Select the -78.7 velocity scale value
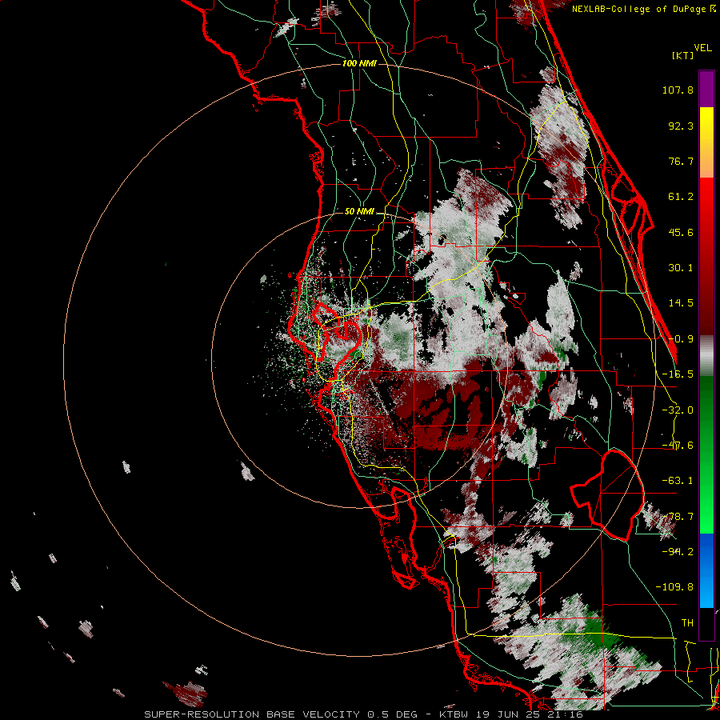Screen dimensions: 720x720 pyautogui.click(x=678, y=517)
